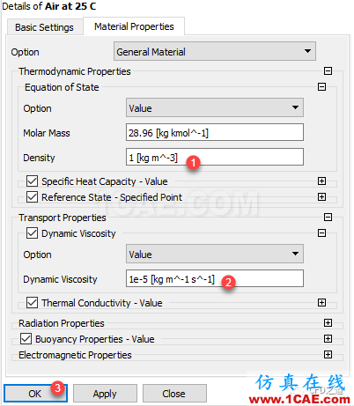Viewport: 354px width, 406px height.
Task: Expand Specific Heat Capacity settings
Action: click(x=321, y=181)
